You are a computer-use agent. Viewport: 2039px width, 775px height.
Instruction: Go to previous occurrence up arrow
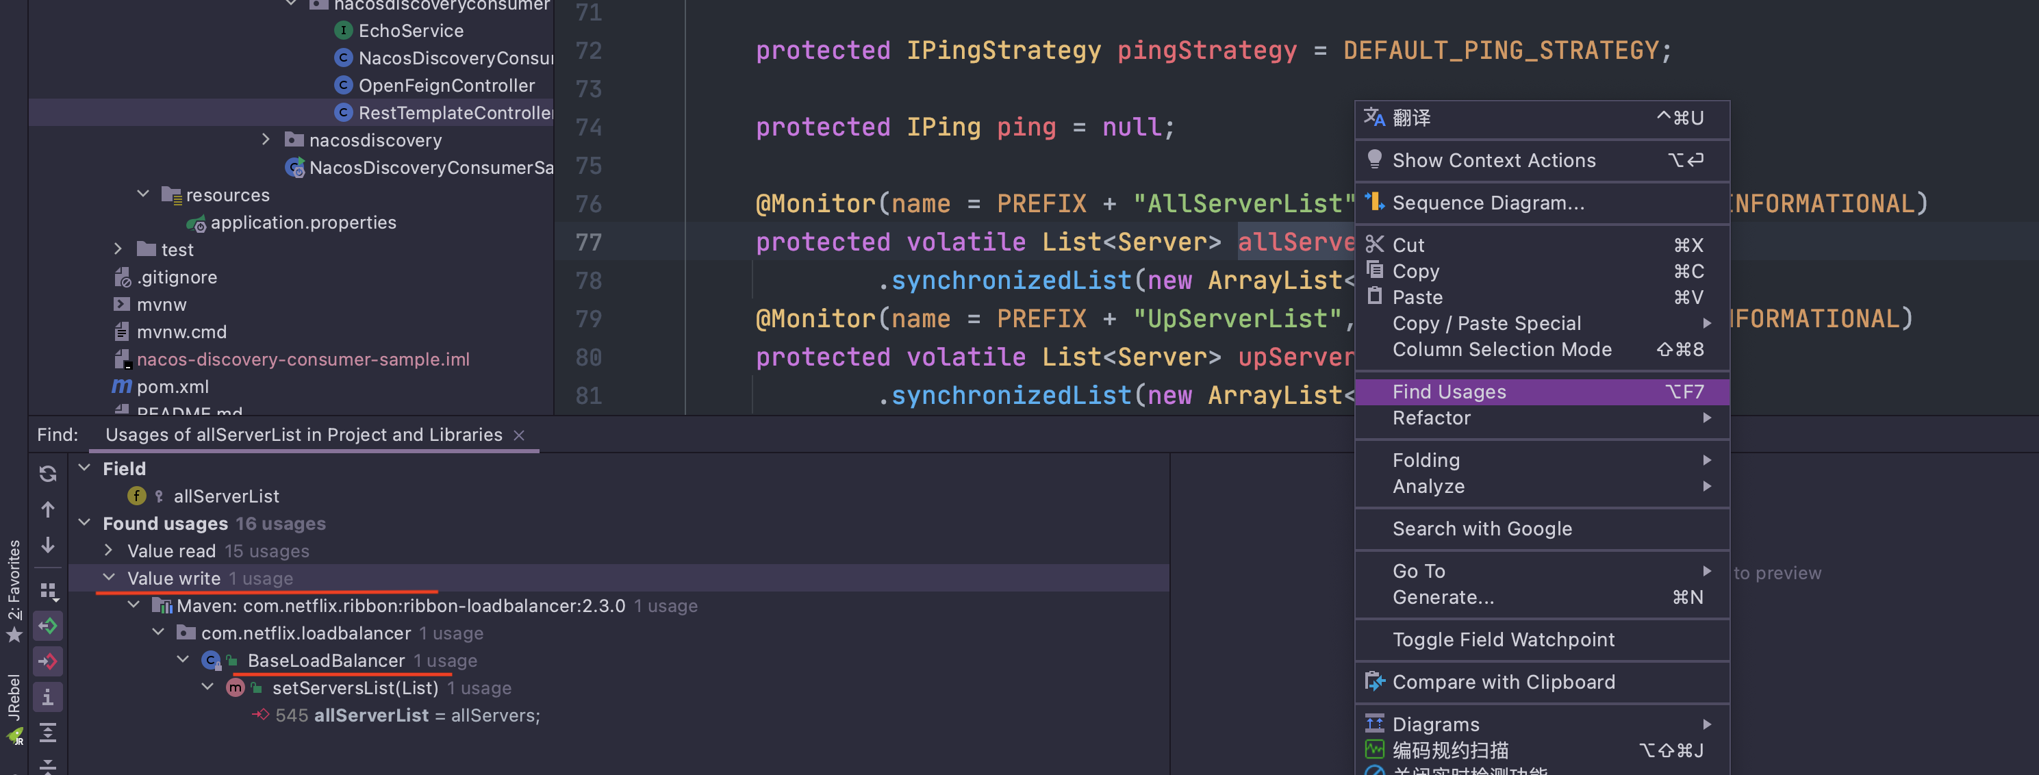point(47,509)
